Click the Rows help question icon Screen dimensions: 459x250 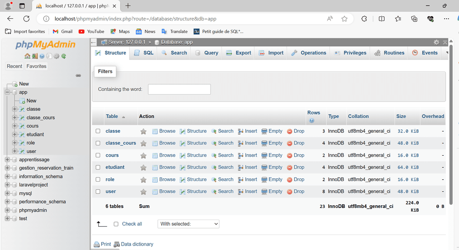click(312, 120)
